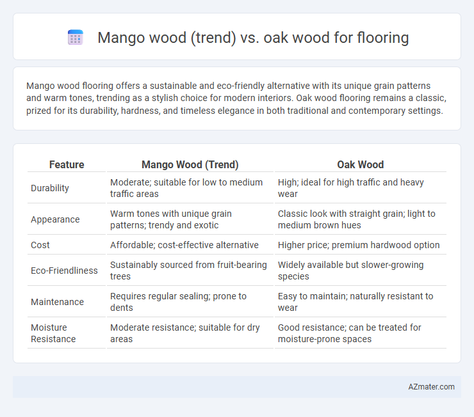The image size is (474, 417).
Task: Select the 'Feature' column header
Action: click(67, 164)
